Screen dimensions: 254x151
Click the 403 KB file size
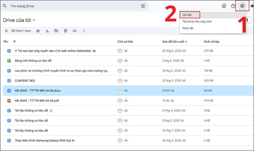[x=208, y=81]
